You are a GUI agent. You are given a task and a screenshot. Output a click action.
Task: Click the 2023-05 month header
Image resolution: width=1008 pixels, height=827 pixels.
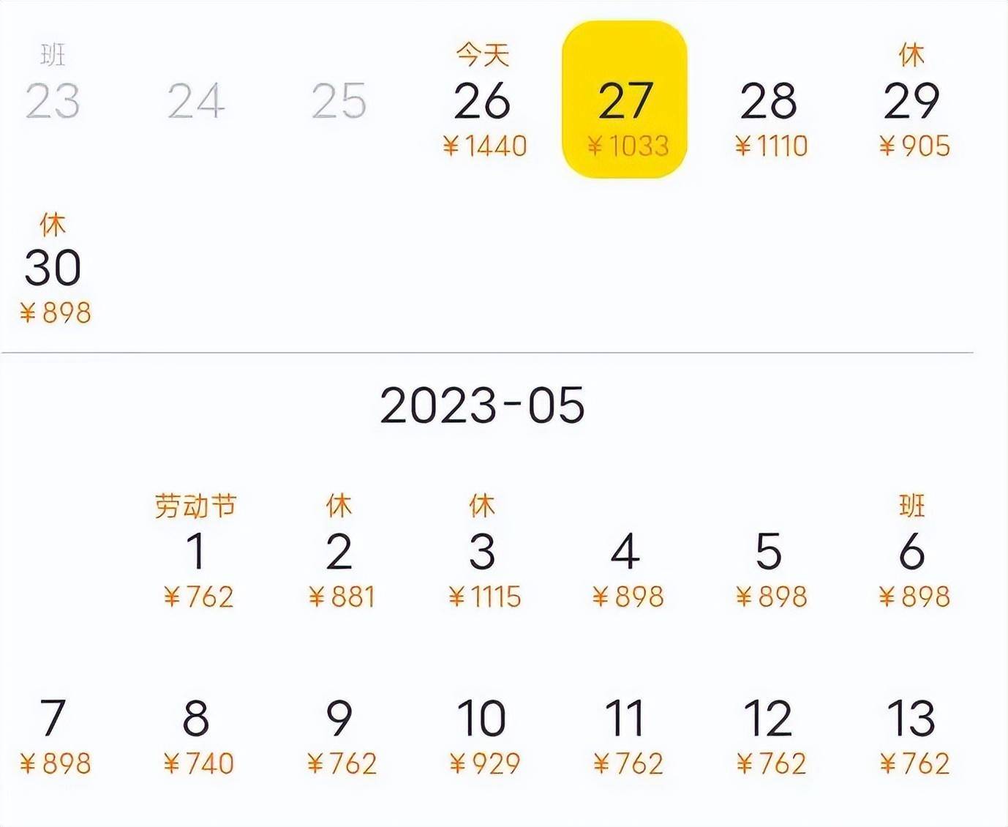click(483, 405)
